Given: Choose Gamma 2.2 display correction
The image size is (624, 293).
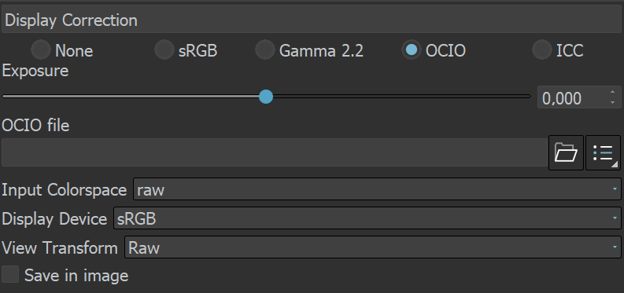Looking at the screenshot, I should tap(265, 50).
